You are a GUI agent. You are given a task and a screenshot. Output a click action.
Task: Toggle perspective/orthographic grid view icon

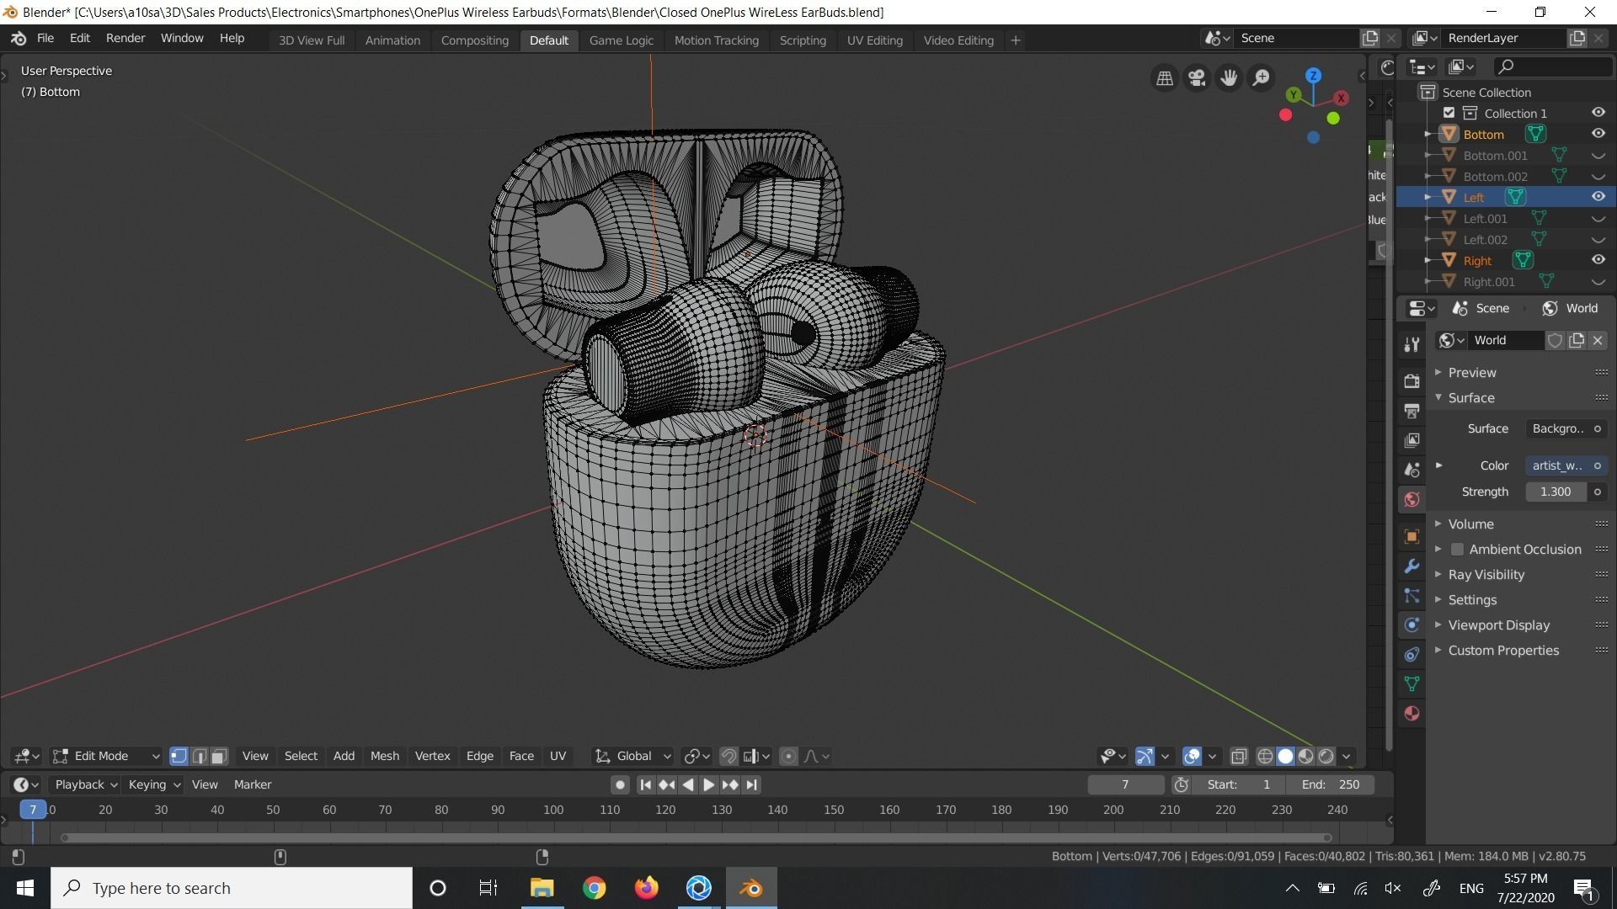coord(1165,78)
